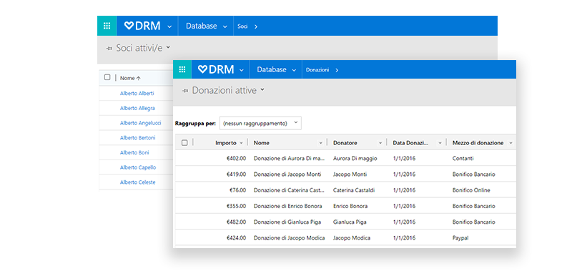Expand the Soci attivi/e view selector

pos(168,47)
